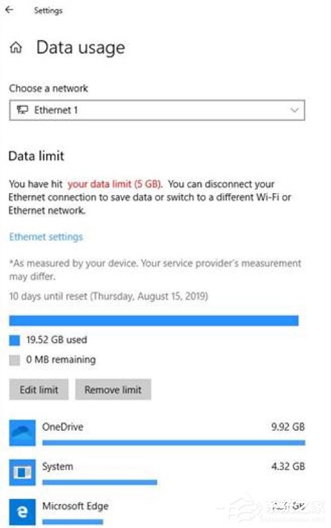The width and height of the screenshot is (331, 528).
Task: Click the gray remaining-data legend square
Action: tap(15, 360)
